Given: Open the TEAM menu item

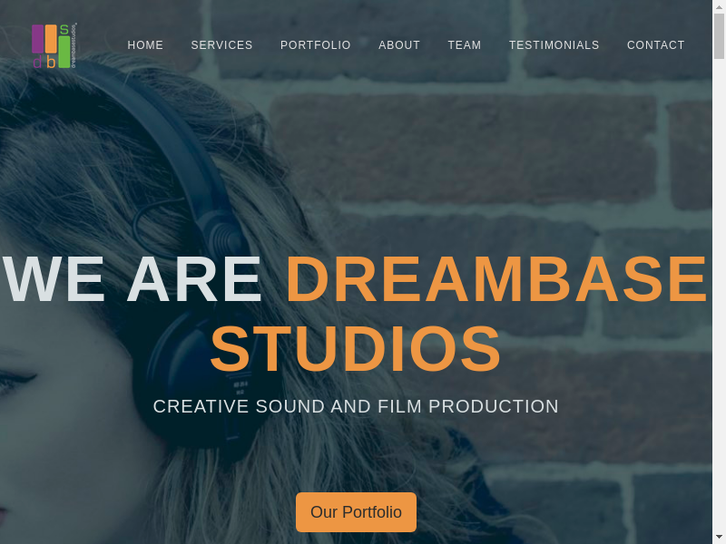Looking at the screenshot, I should coord(465,44).
